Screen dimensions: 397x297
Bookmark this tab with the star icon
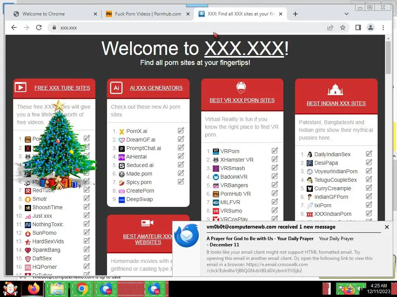(343, 27)
